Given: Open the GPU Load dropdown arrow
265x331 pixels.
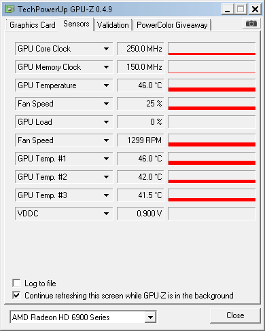Looking at the screenshot, I should 106,122.
